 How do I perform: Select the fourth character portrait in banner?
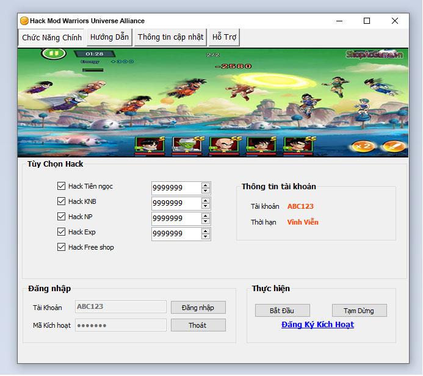pyautogui.click(x=261, y=146)
